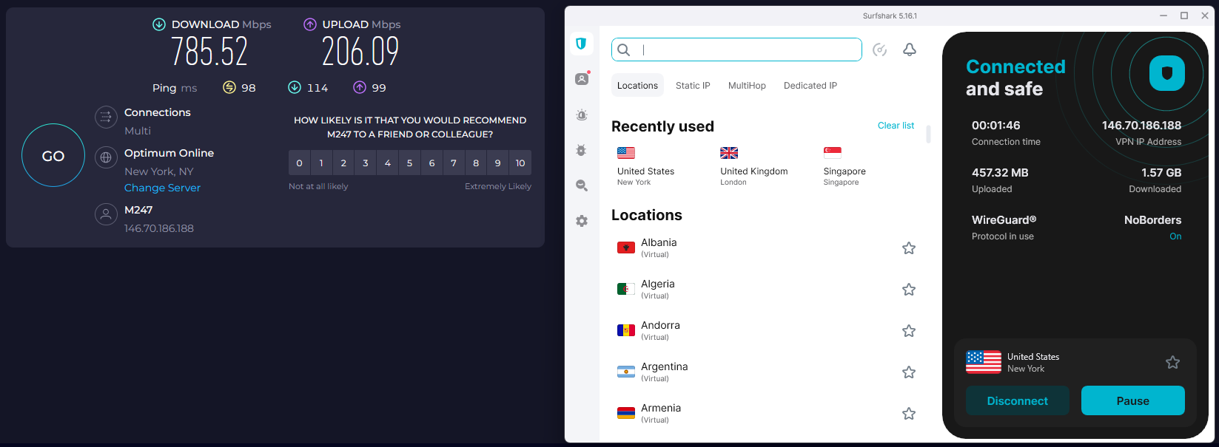Rate recommendation score 5

[x=409, y=163]
